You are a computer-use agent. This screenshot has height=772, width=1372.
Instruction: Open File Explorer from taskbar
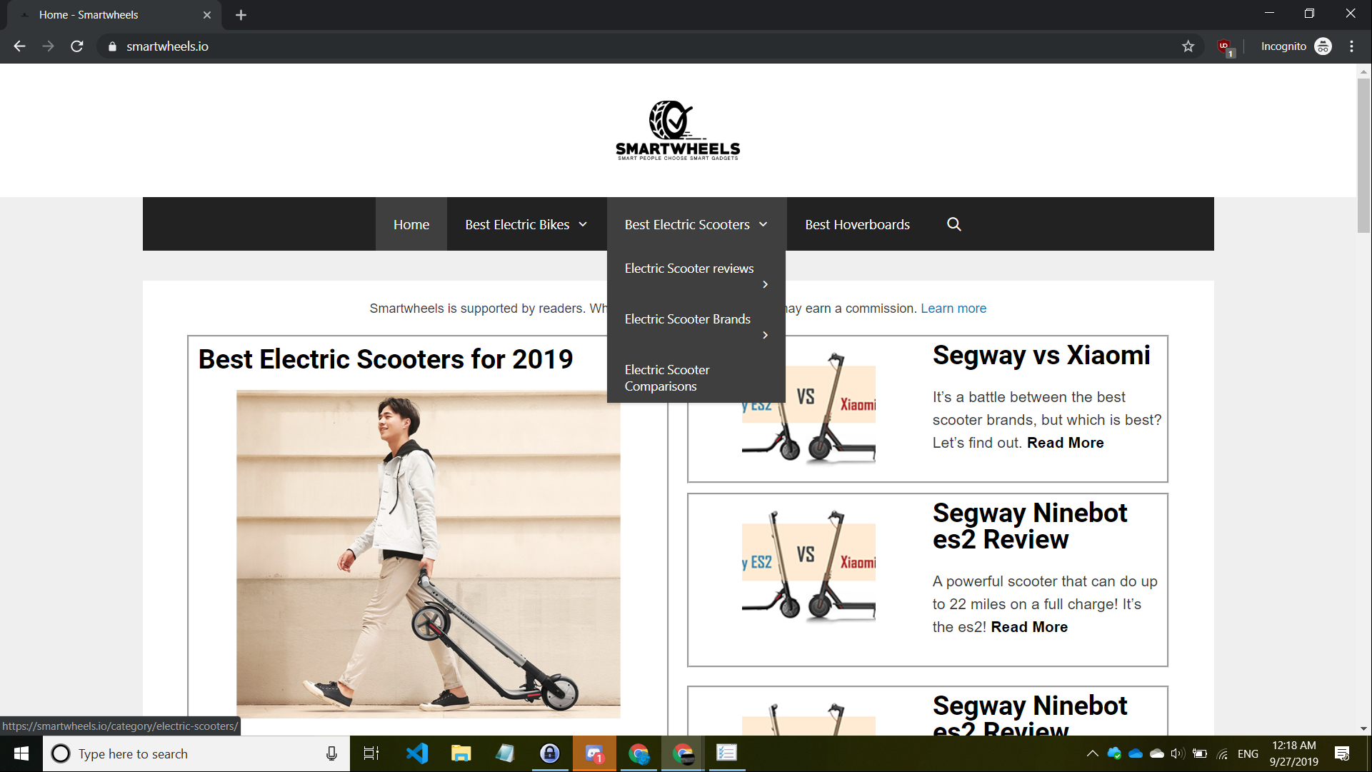point(461,753)
